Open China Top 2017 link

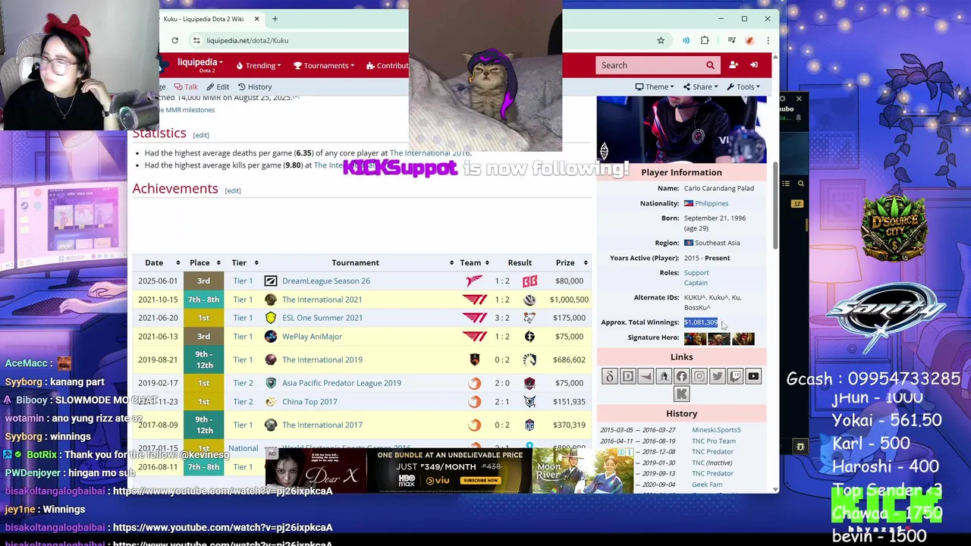coord(310,402)
